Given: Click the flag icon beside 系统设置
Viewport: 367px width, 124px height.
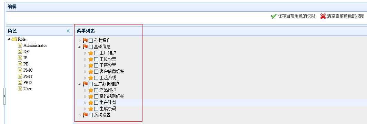Looking at the screenshot, I should pos(86,115).
